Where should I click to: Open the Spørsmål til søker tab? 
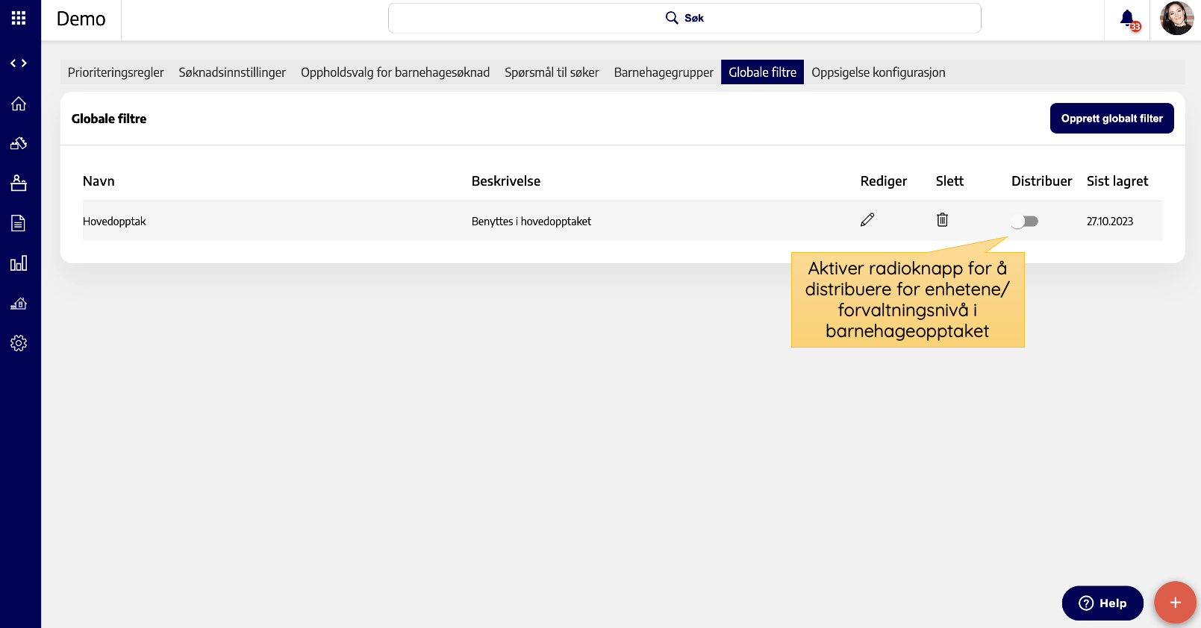click(552, 72)
